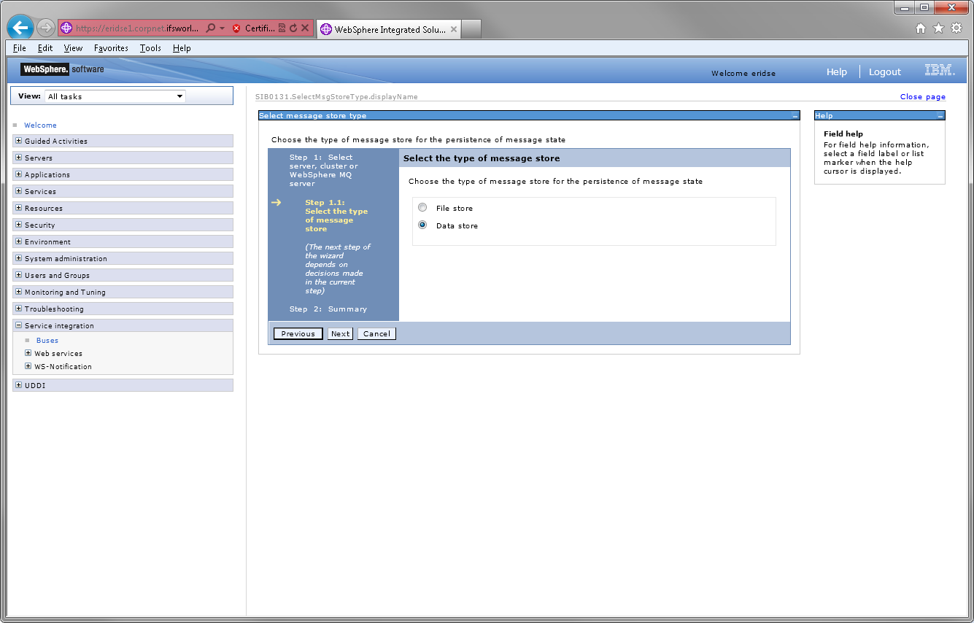The image size is (974, 623).
Task: Click the empty new tab button
Action: (x=471, y=30)
